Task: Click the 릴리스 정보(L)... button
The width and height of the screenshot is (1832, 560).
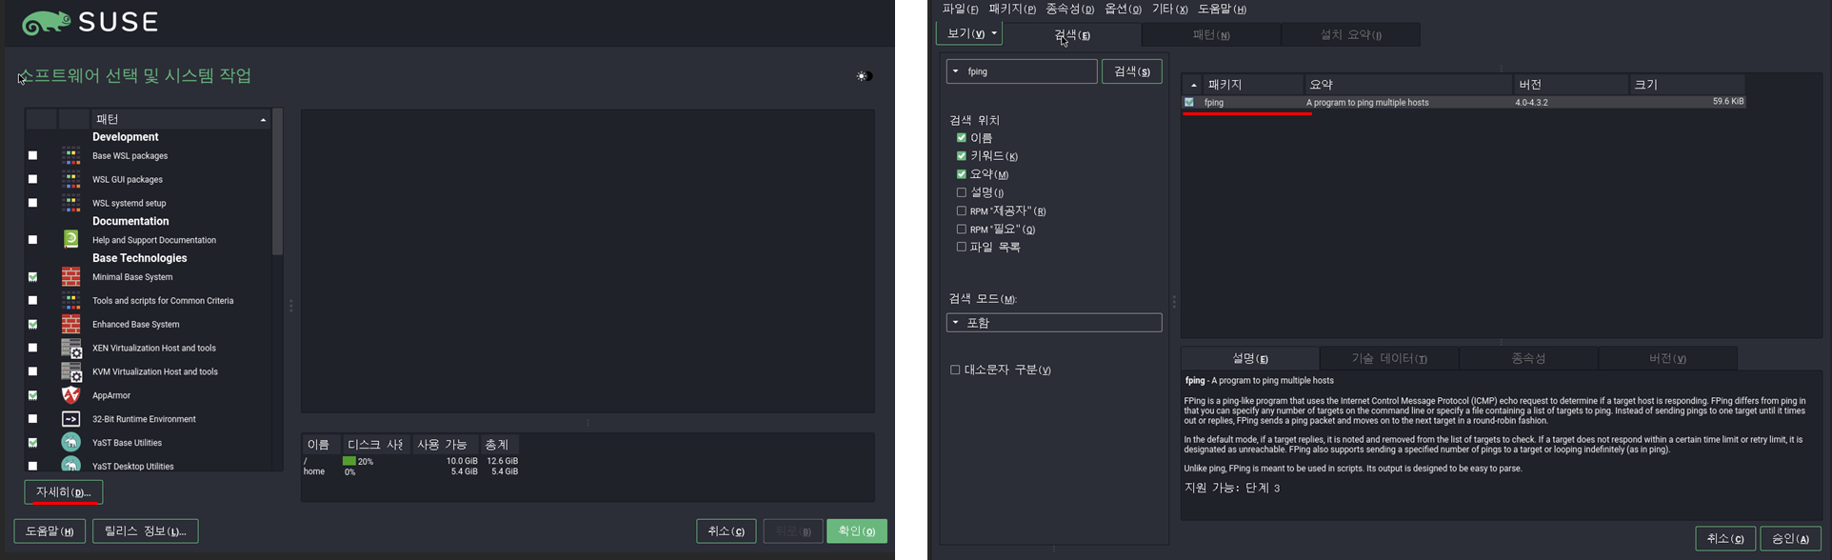Action: click(x=146, y=531)
